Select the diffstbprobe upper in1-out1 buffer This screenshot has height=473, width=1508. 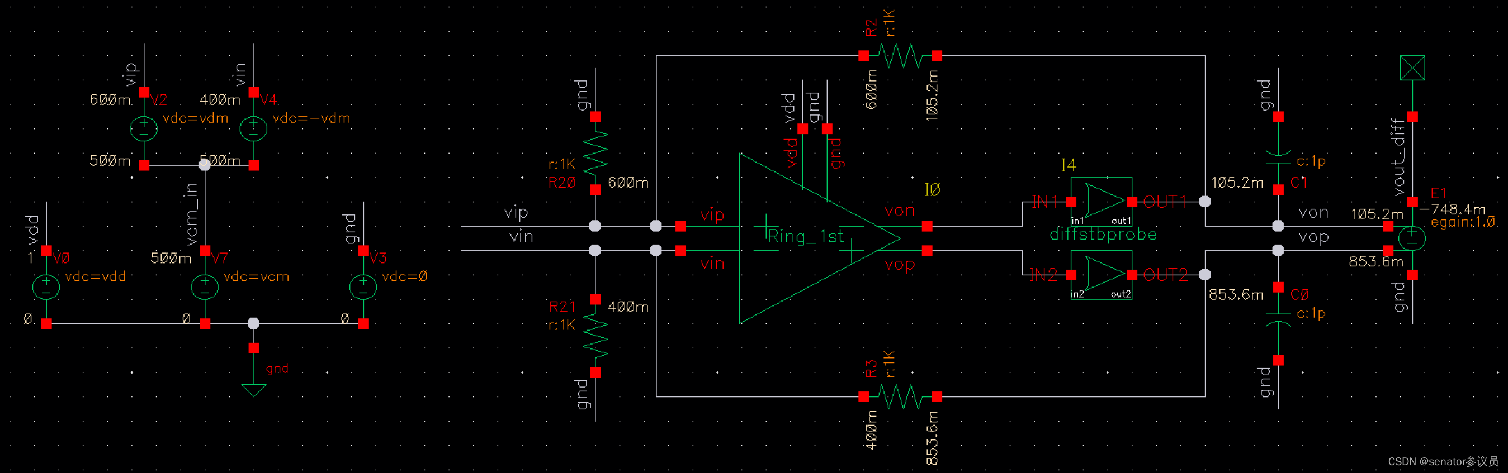click(1102, 202)
